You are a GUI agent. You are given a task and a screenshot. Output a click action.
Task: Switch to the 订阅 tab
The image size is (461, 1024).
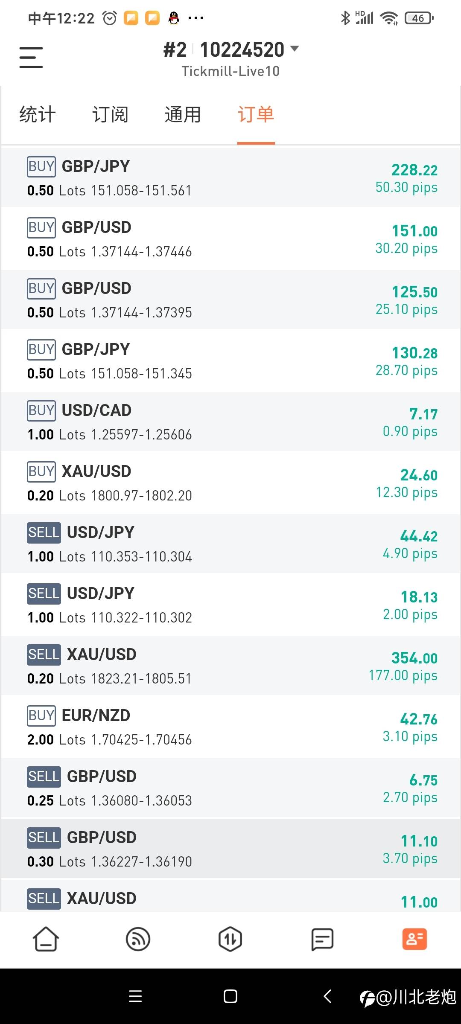[110, 115]
